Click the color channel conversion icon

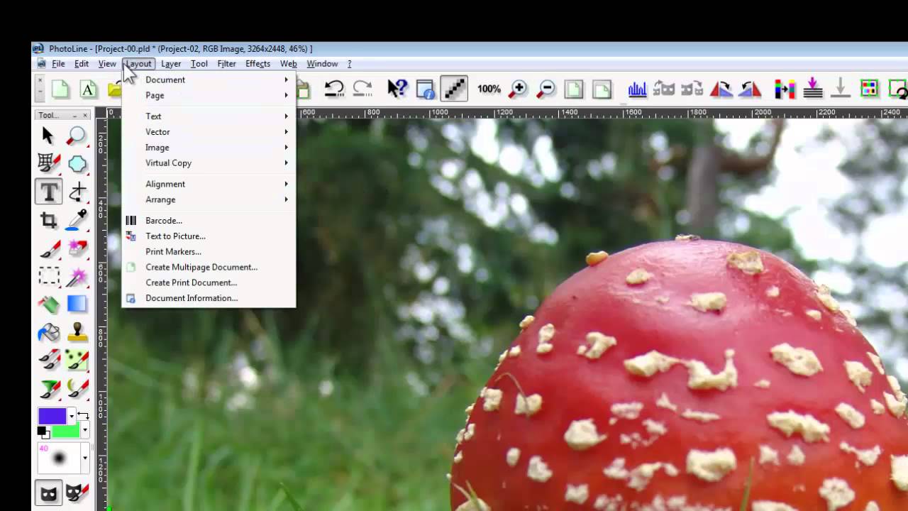click(x=785, y=89)
